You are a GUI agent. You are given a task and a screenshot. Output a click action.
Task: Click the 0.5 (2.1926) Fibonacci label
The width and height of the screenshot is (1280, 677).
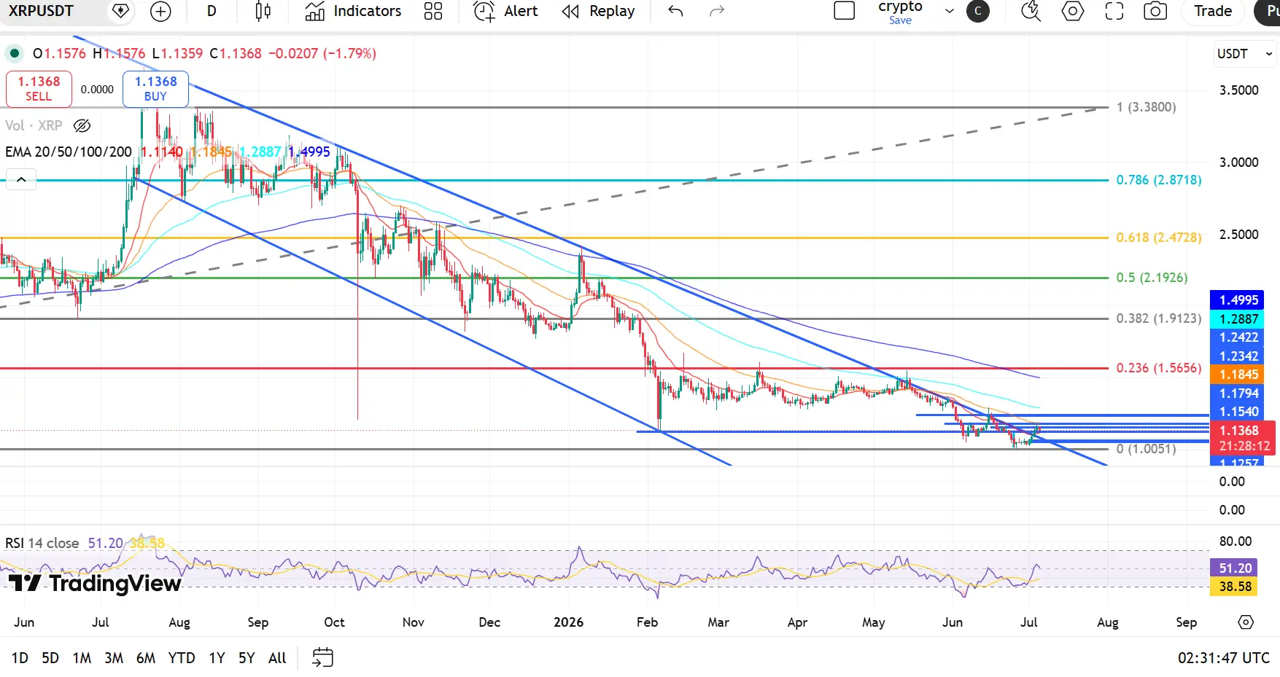pyautogui.click(x=1152, y=278)
